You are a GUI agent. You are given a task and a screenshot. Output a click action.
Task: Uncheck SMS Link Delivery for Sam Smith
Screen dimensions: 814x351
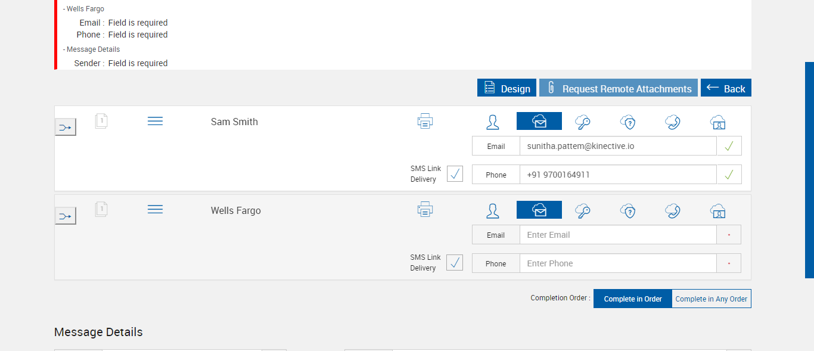coord(455,174)
